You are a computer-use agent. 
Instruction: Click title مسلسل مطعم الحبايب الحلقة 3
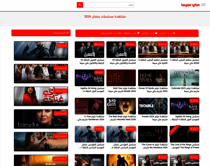[185, 61]
